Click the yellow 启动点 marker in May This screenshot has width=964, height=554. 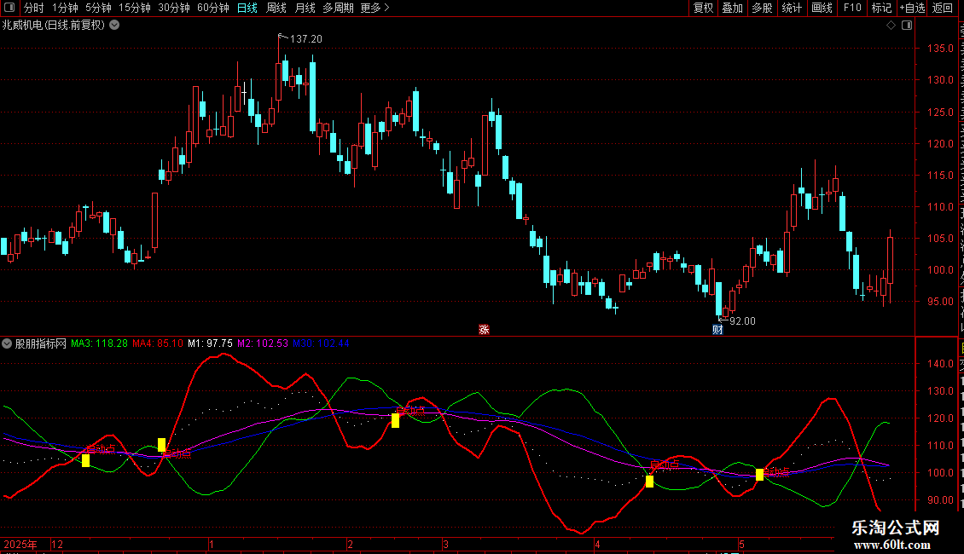click(759, 474)
